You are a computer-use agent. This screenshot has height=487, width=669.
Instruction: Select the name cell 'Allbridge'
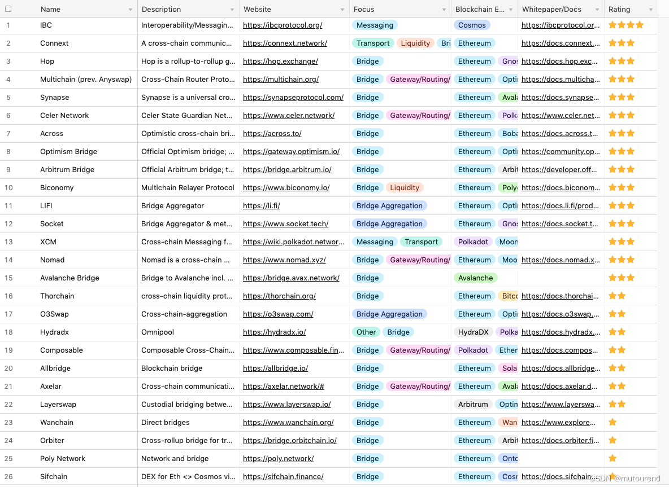click(x=55, y=368)
